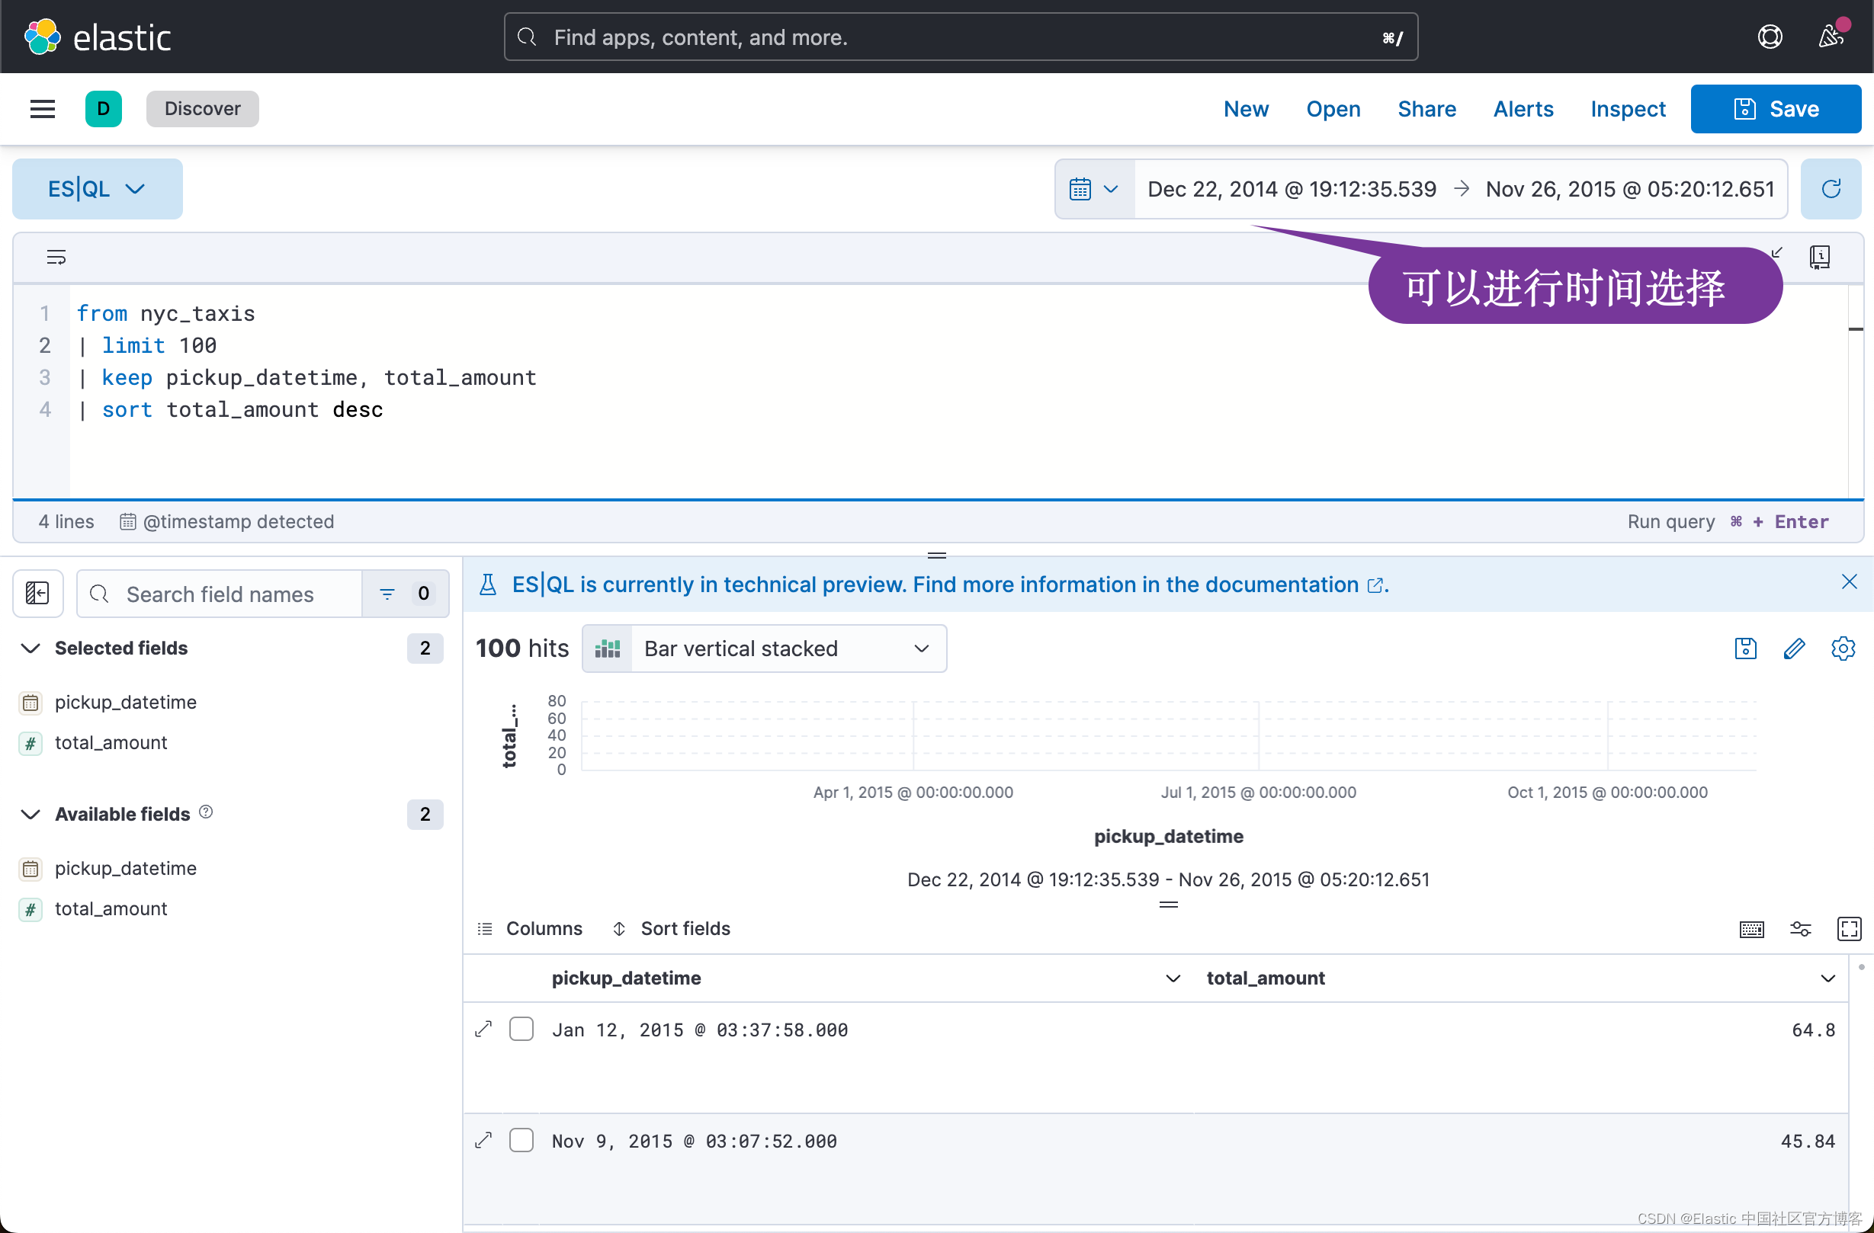Hide the field sidebar

tap(38, 594)
